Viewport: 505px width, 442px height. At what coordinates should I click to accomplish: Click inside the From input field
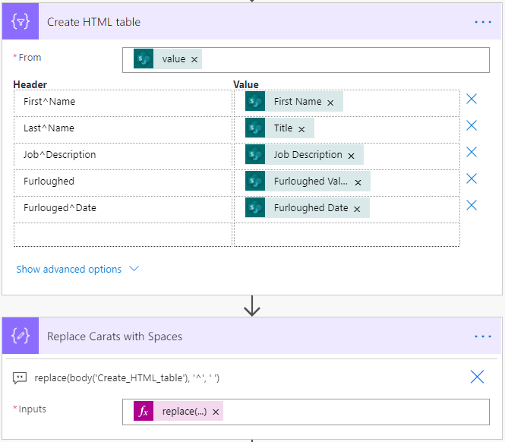click(305, 60)
